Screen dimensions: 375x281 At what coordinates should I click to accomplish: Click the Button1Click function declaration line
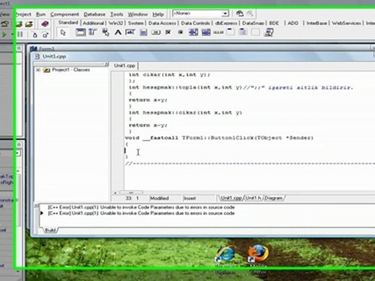point(219,138)
